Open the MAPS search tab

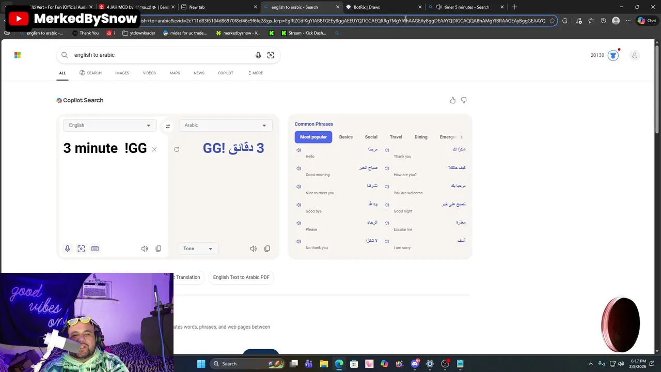[x=175, y=73]
